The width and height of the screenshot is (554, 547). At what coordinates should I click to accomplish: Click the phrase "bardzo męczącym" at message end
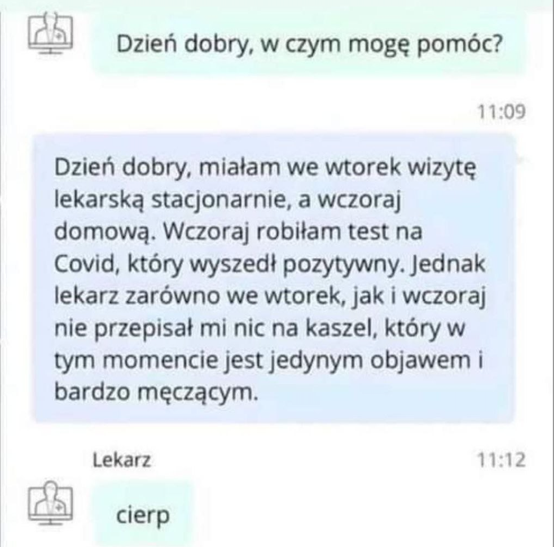coord(156,393)
